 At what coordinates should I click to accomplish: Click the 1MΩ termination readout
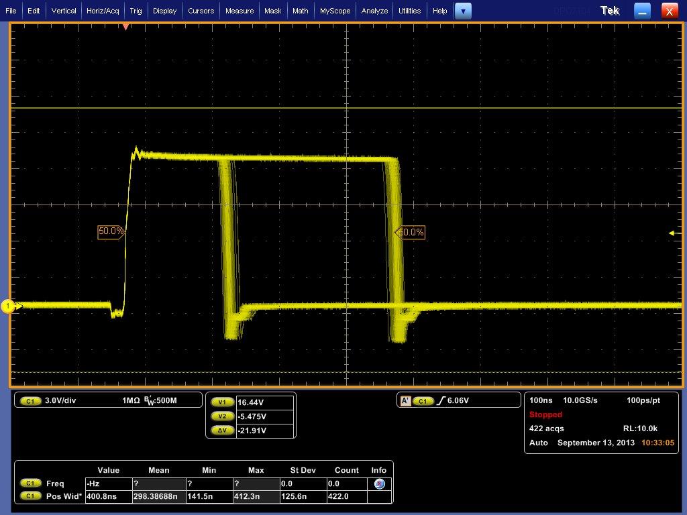tap(131, 400)
